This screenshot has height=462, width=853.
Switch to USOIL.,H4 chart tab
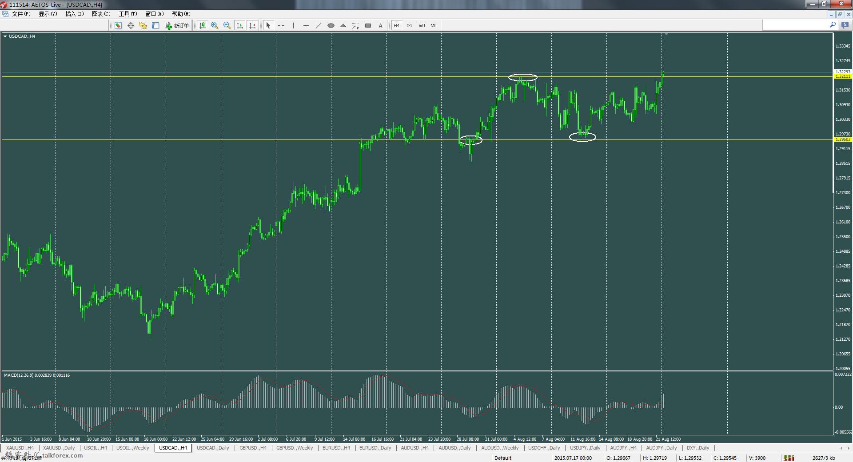click(x=96, y=448)
